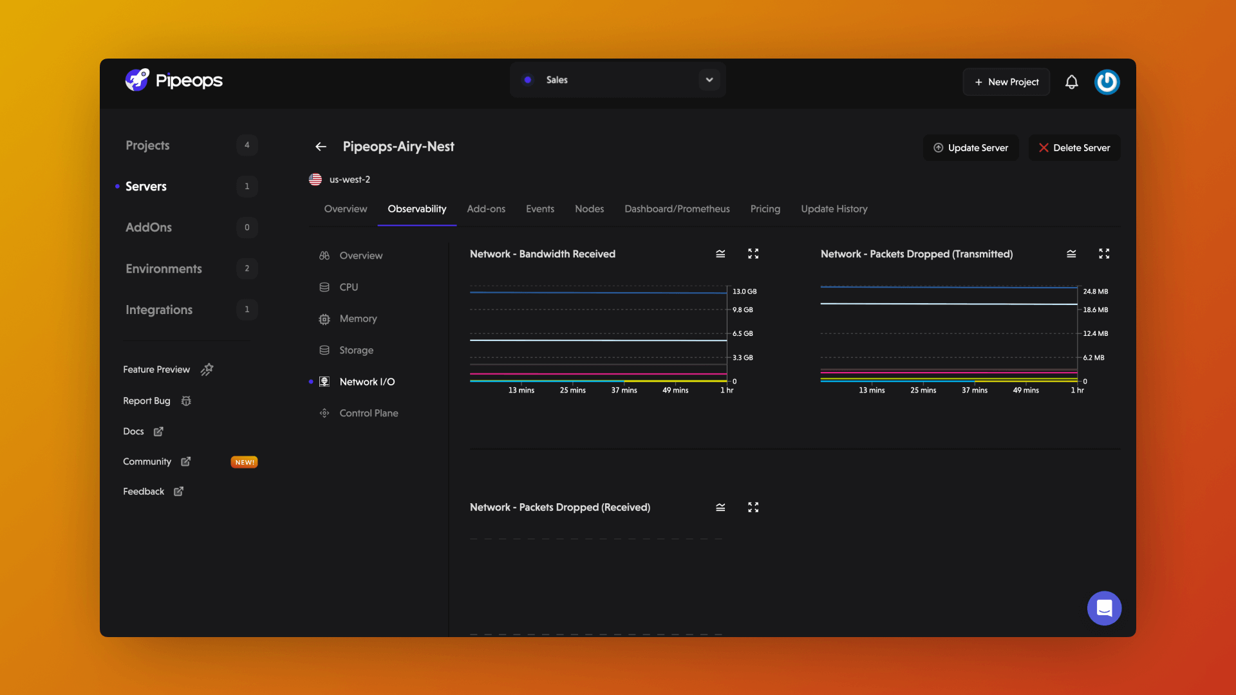The image size is (1236, 695).
Task: Click the Community external link icon
Action: [x=185, y=461]
